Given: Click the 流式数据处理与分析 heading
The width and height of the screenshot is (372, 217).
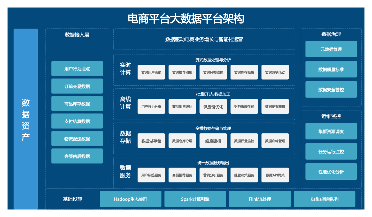Looking at the screenshot, I should point(213,60).
